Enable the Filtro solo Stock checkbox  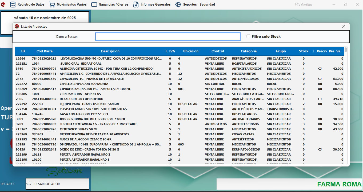point(248,36)
